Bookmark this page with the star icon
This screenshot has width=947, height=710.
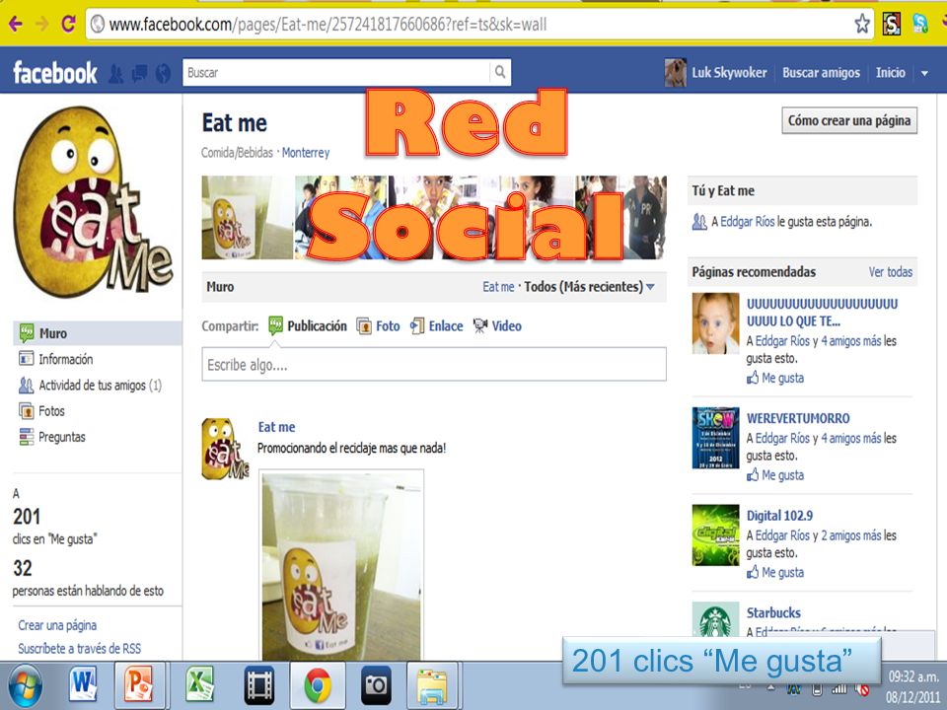[x=862, y=24]
